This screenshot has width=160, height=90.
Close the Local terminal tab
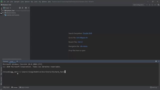14,61
